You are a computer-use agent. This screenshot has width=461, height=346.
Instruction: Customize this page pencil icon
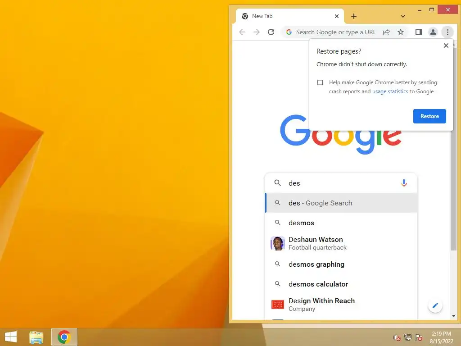[435, 305]
